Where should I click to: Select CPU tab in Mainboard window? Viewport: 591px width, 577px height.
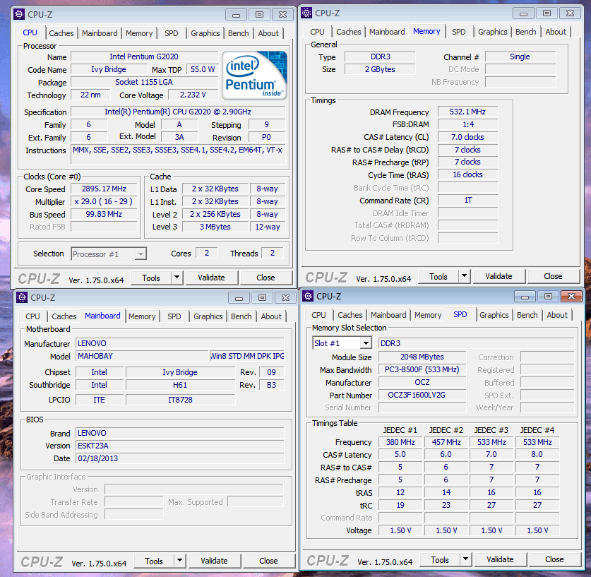coord(32,316)
